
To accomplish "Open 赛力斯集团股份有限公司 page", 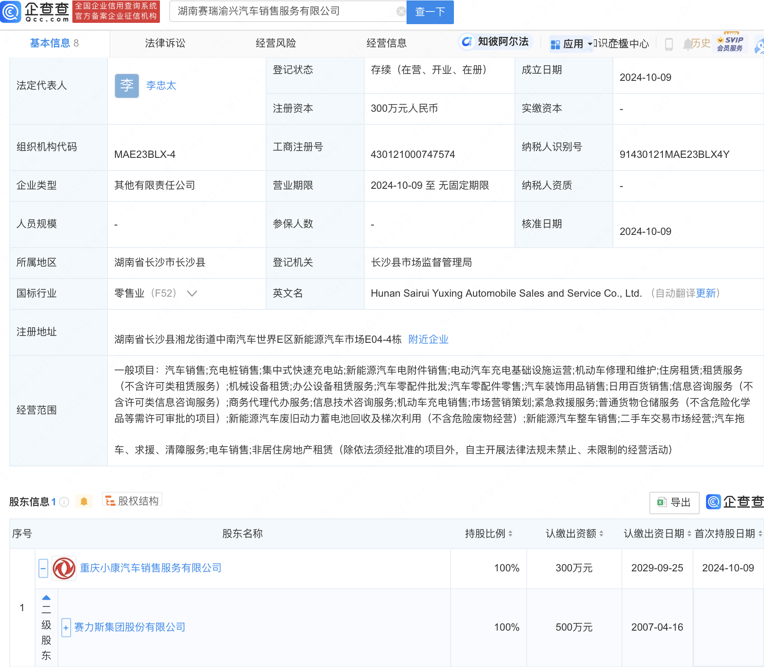I will [x=130, y=627].
